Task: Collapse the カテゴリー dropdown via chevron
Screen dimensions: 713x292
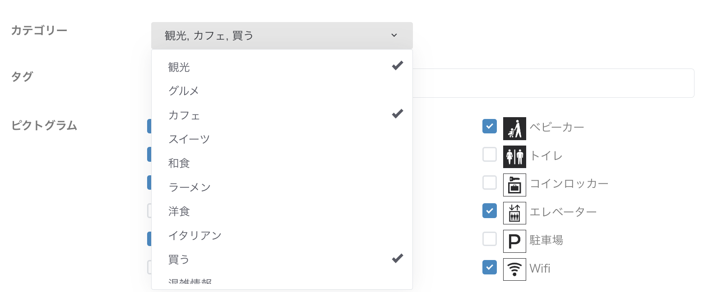Action: tap(394, 35)
